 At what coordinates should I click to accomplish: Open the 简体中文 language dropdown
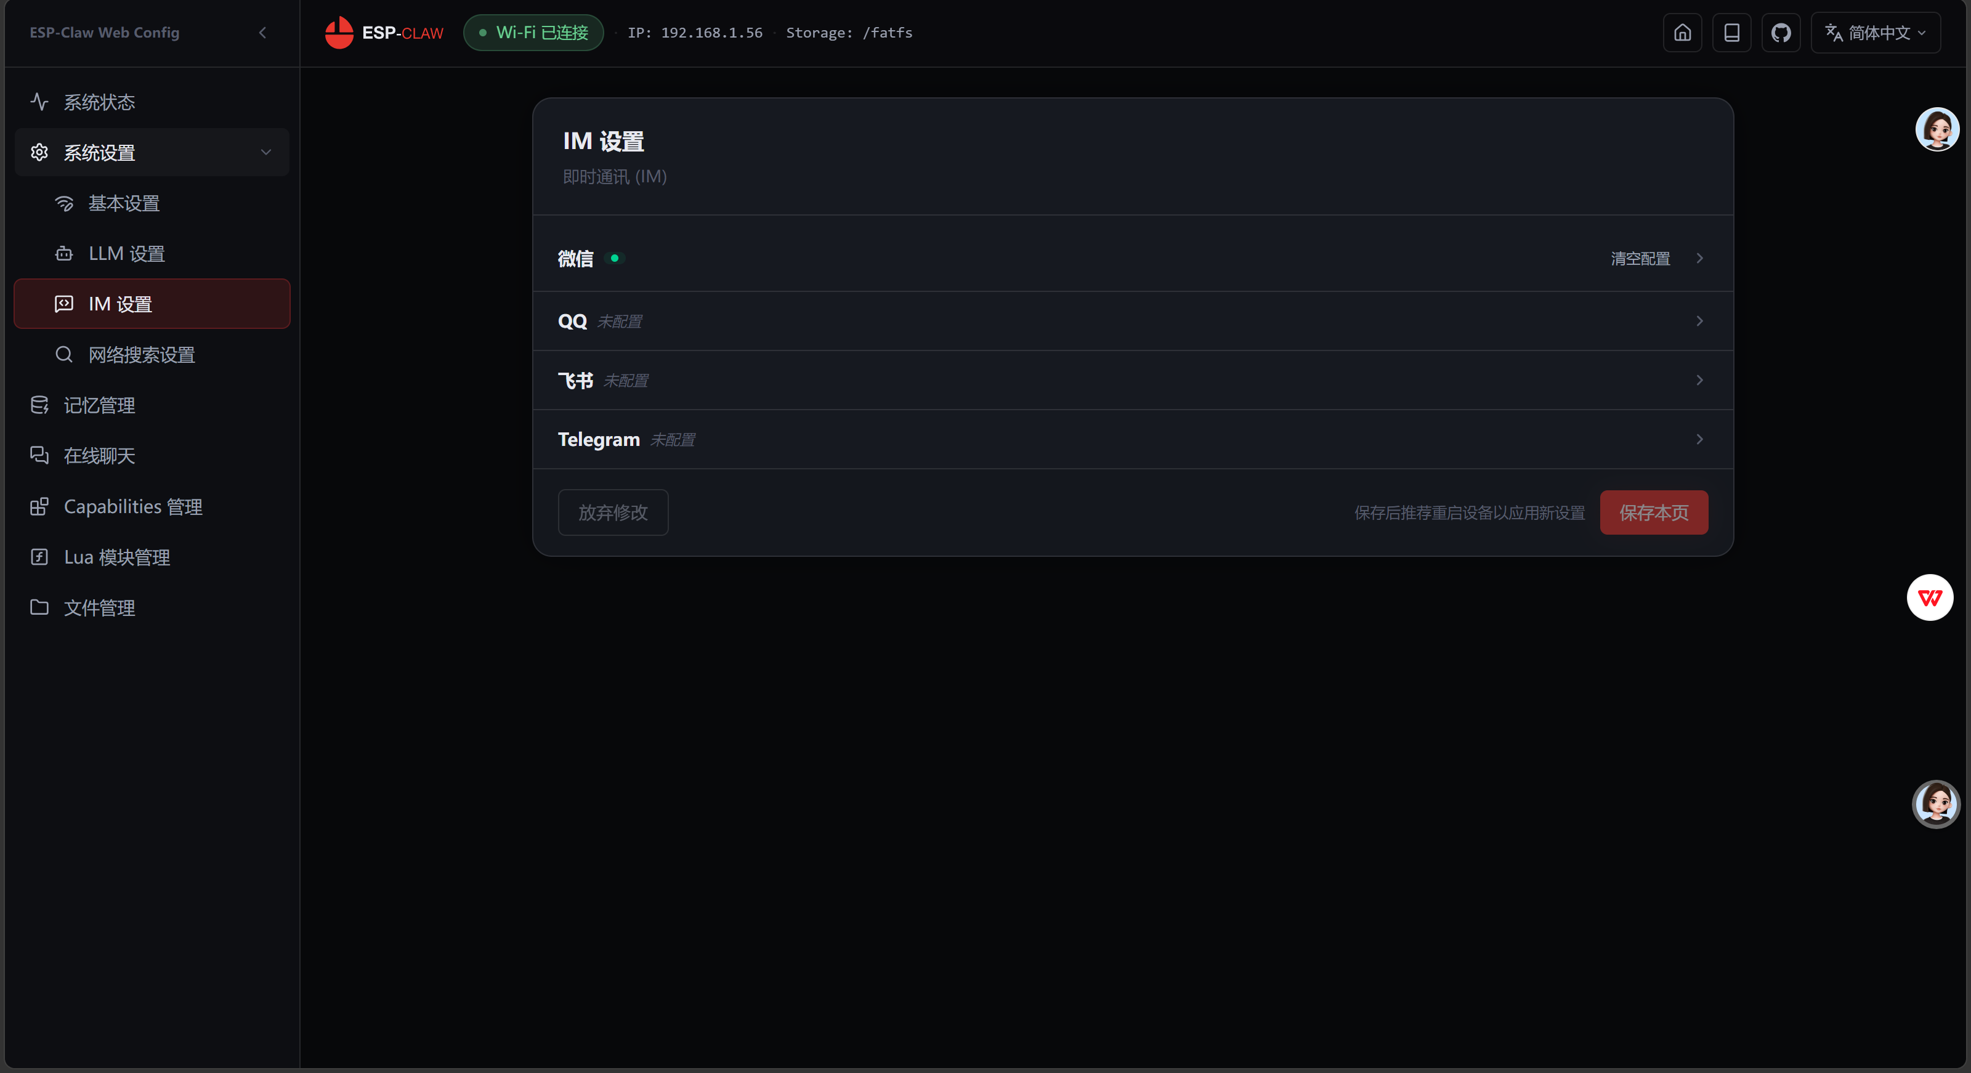point(1876,33)
